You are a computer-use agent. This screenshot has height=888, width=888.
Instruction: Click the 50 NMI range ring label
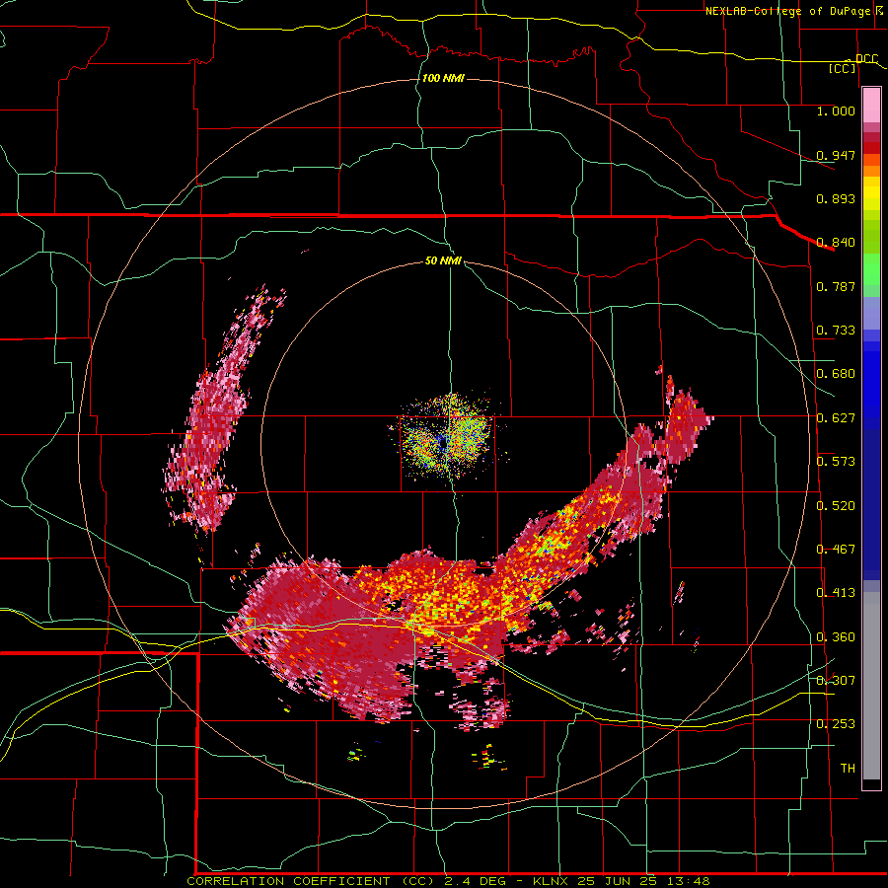443,260
